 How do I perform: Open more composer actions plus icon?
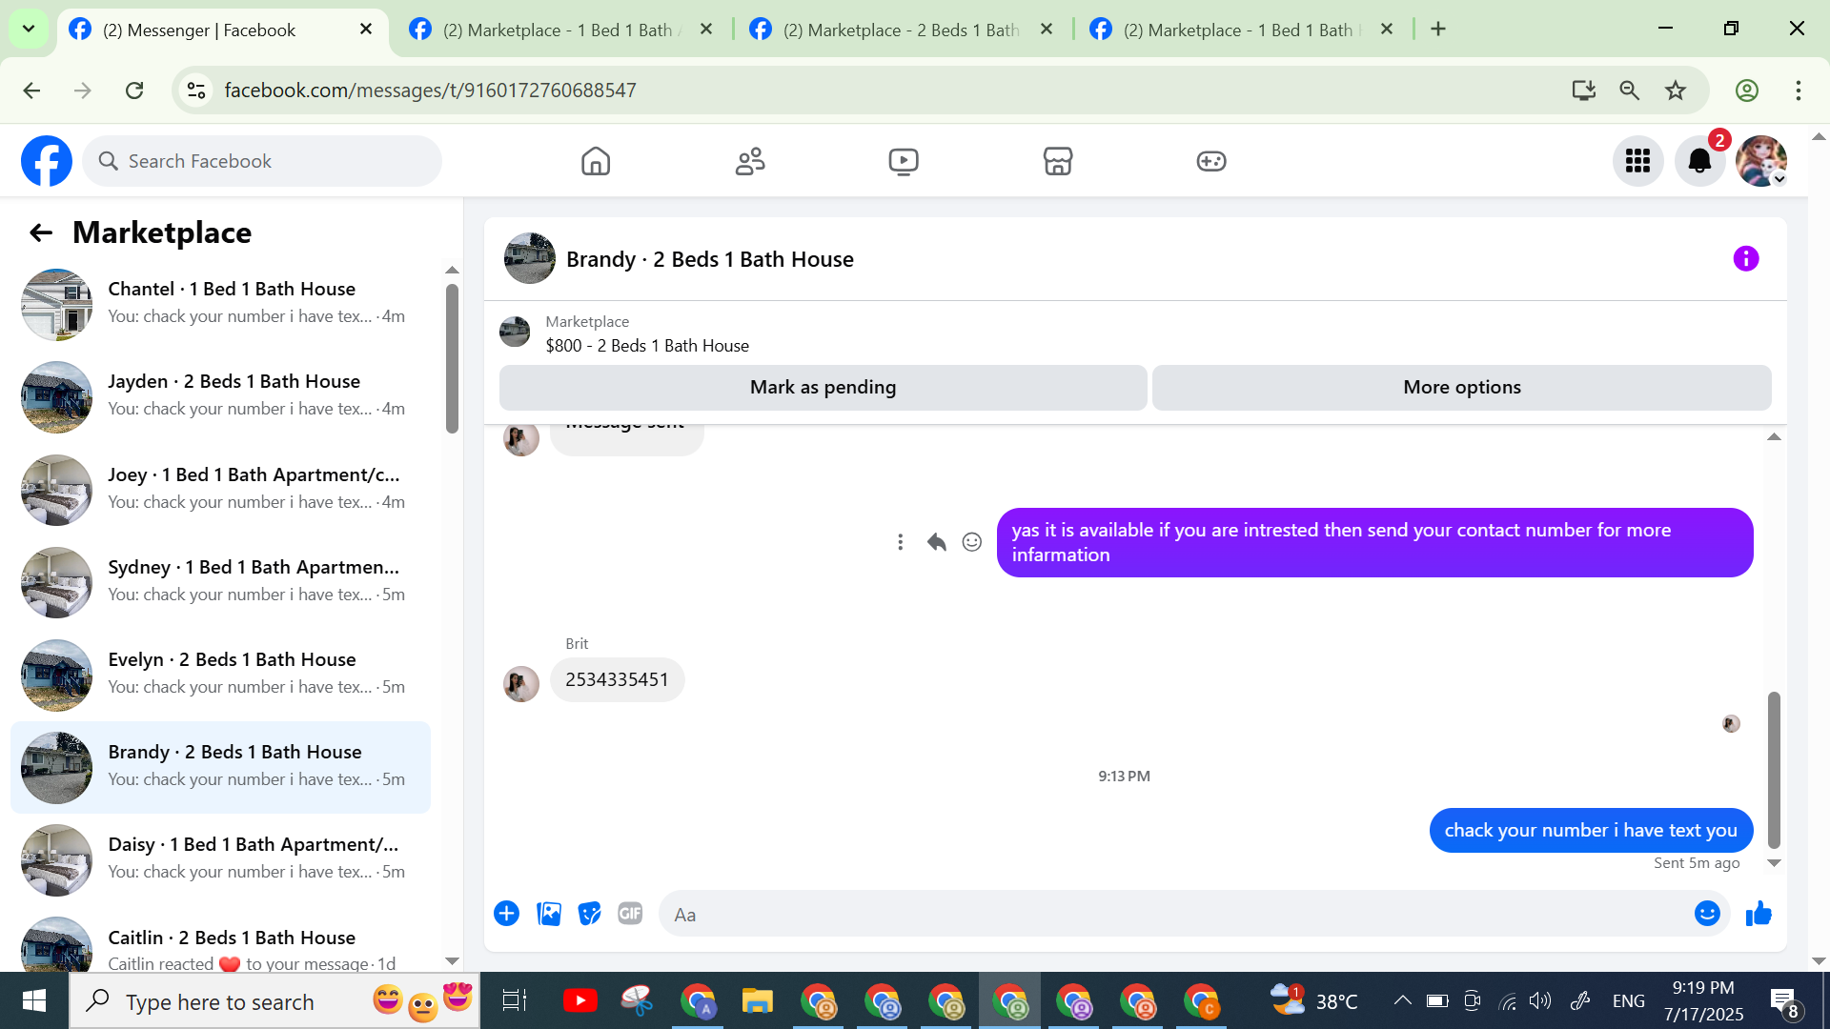pos(506,914)
